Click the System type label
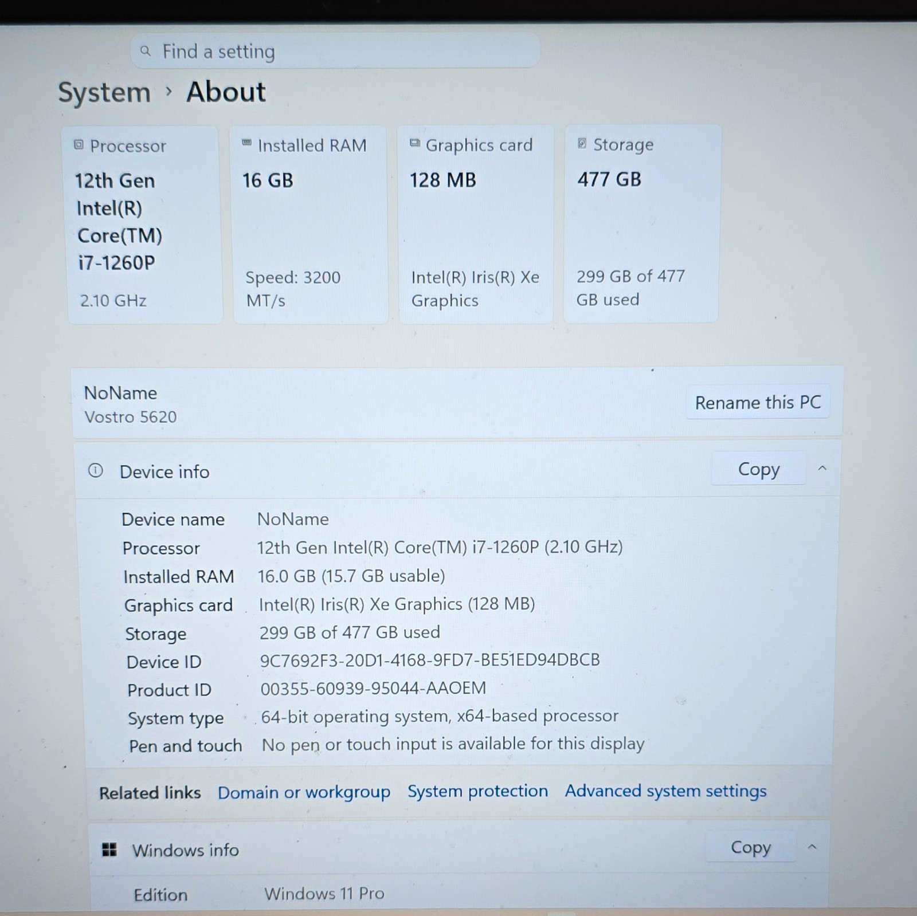 click(175, 718)
